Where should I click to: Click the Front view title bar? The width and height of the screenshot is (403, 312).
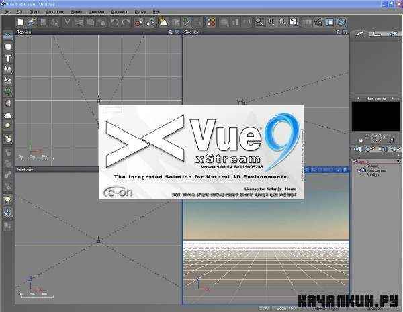(57, 170)
